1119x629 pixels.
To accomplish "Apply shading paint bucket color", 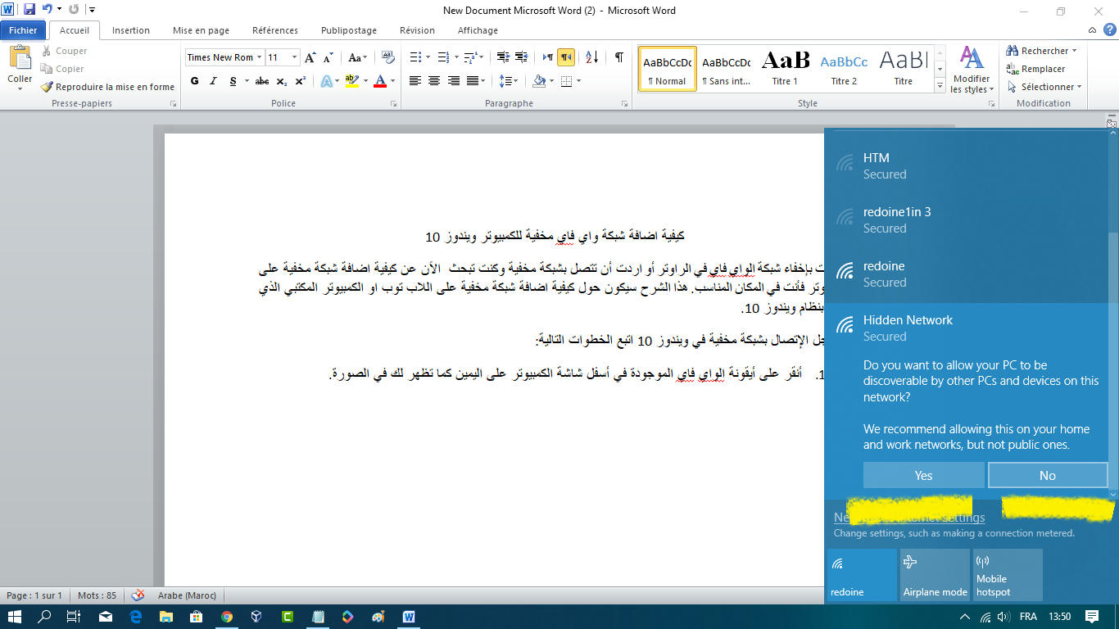I will click(538, 81).
